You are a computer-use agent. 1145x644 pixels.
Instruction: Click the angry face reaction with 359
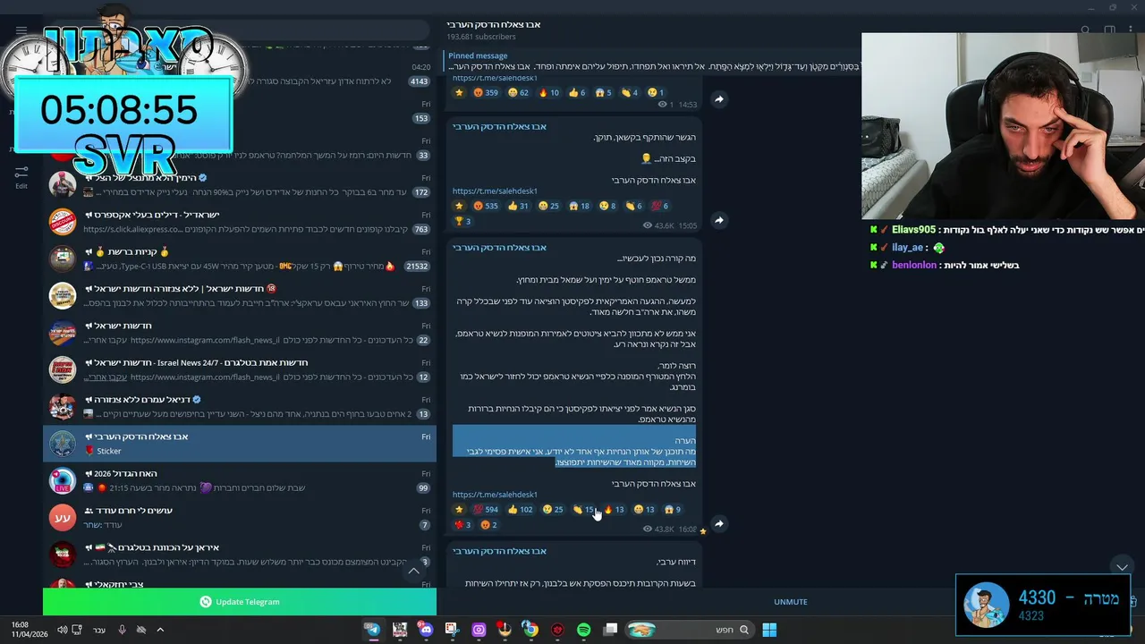pyautogui.click(x=486, y=92)
